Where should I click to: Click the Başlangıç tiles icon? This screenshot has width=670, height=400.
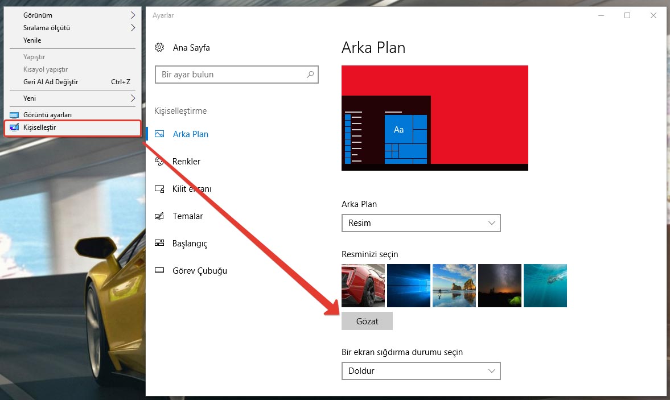point(160,244)
